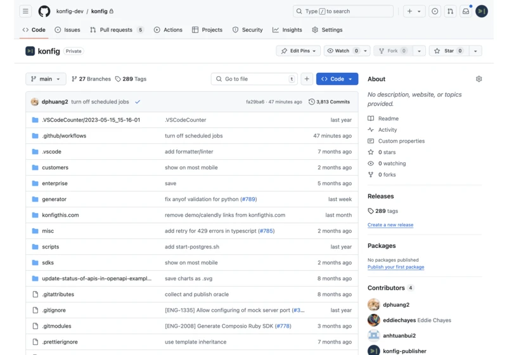Click Create a new release link
This screenshot has width=507, height=355.
click(x=390, y=224)
